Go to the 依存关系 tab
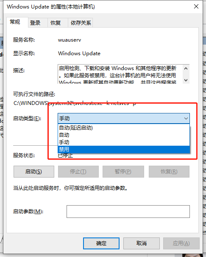 pos(81,23)
